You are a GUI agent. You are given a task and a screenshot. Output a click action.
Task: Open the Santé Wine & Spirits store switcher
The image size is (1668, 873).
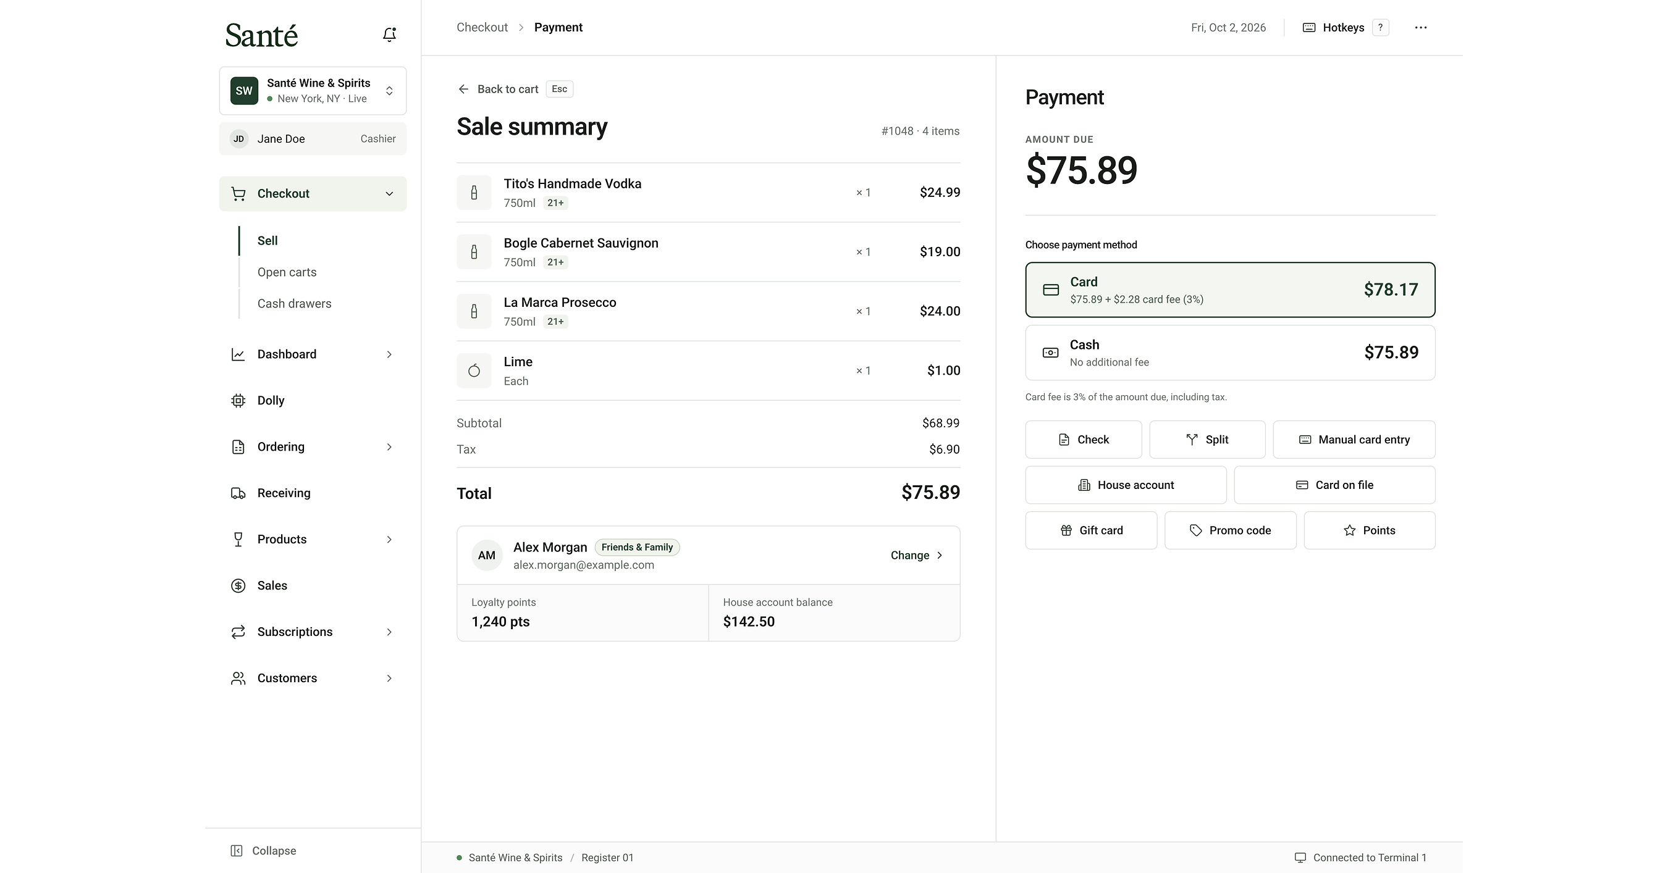(x=313, y=91)
